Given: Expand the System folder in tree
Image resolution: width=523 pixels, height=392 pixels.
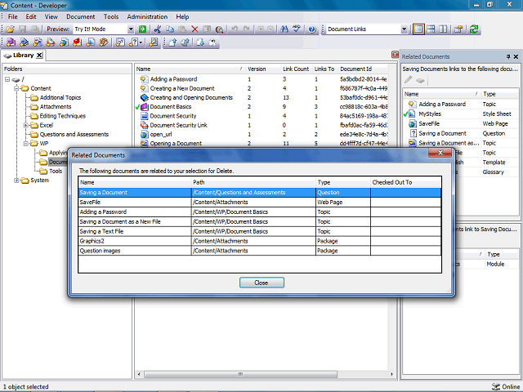Looking at the screenshot, I should [x=16, y=180].
